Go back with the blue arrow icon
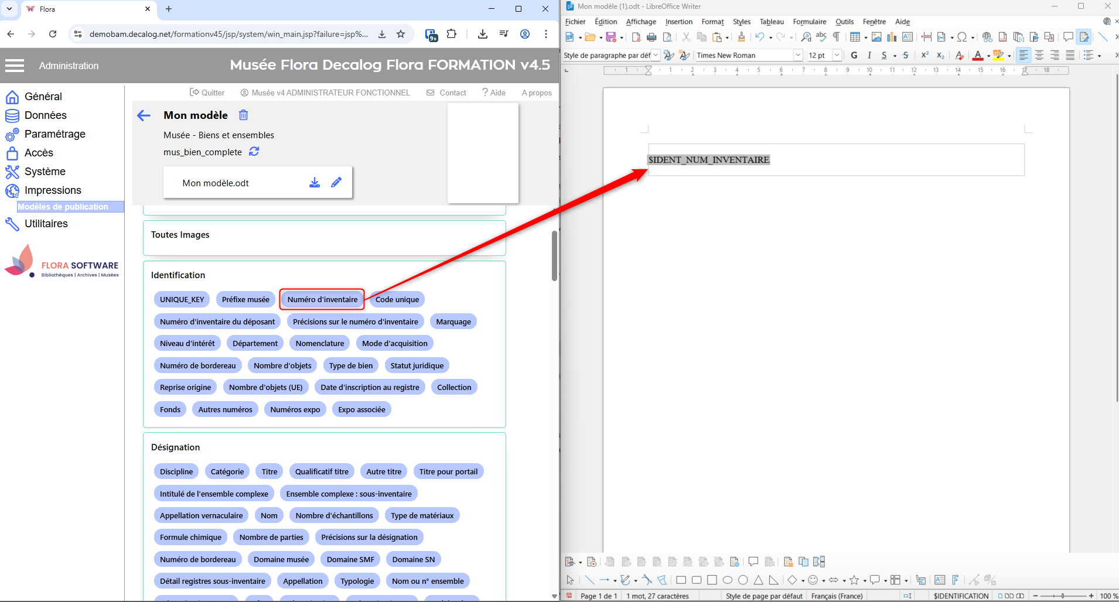The width and height of the screenshot is (1119, 602). click(x=144, y=115)
